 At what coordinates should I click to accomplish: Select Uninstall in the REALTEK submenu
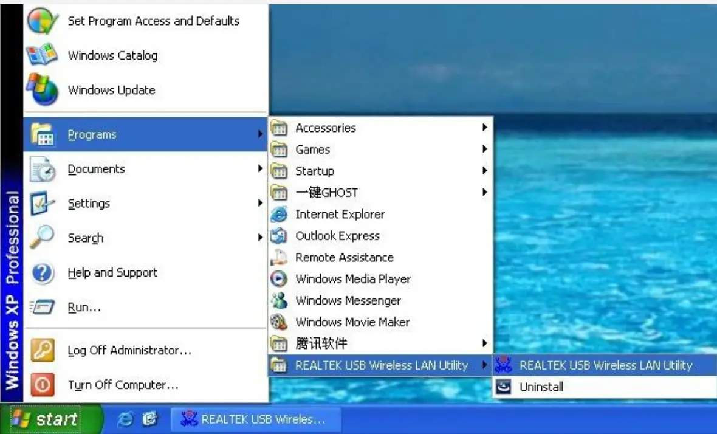[x=605, y=387]
